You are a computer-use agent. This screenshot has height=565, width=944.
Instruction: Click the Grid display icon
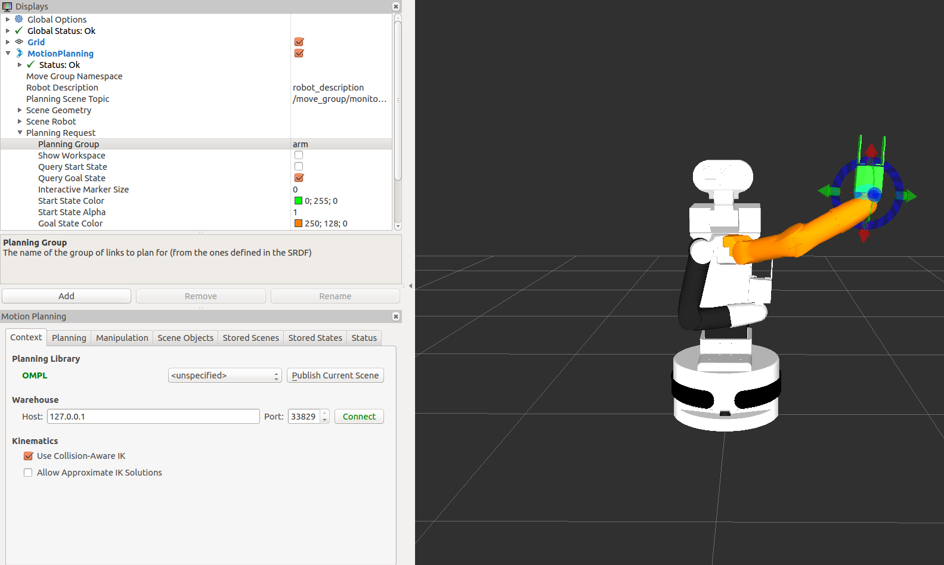(19, 42)
